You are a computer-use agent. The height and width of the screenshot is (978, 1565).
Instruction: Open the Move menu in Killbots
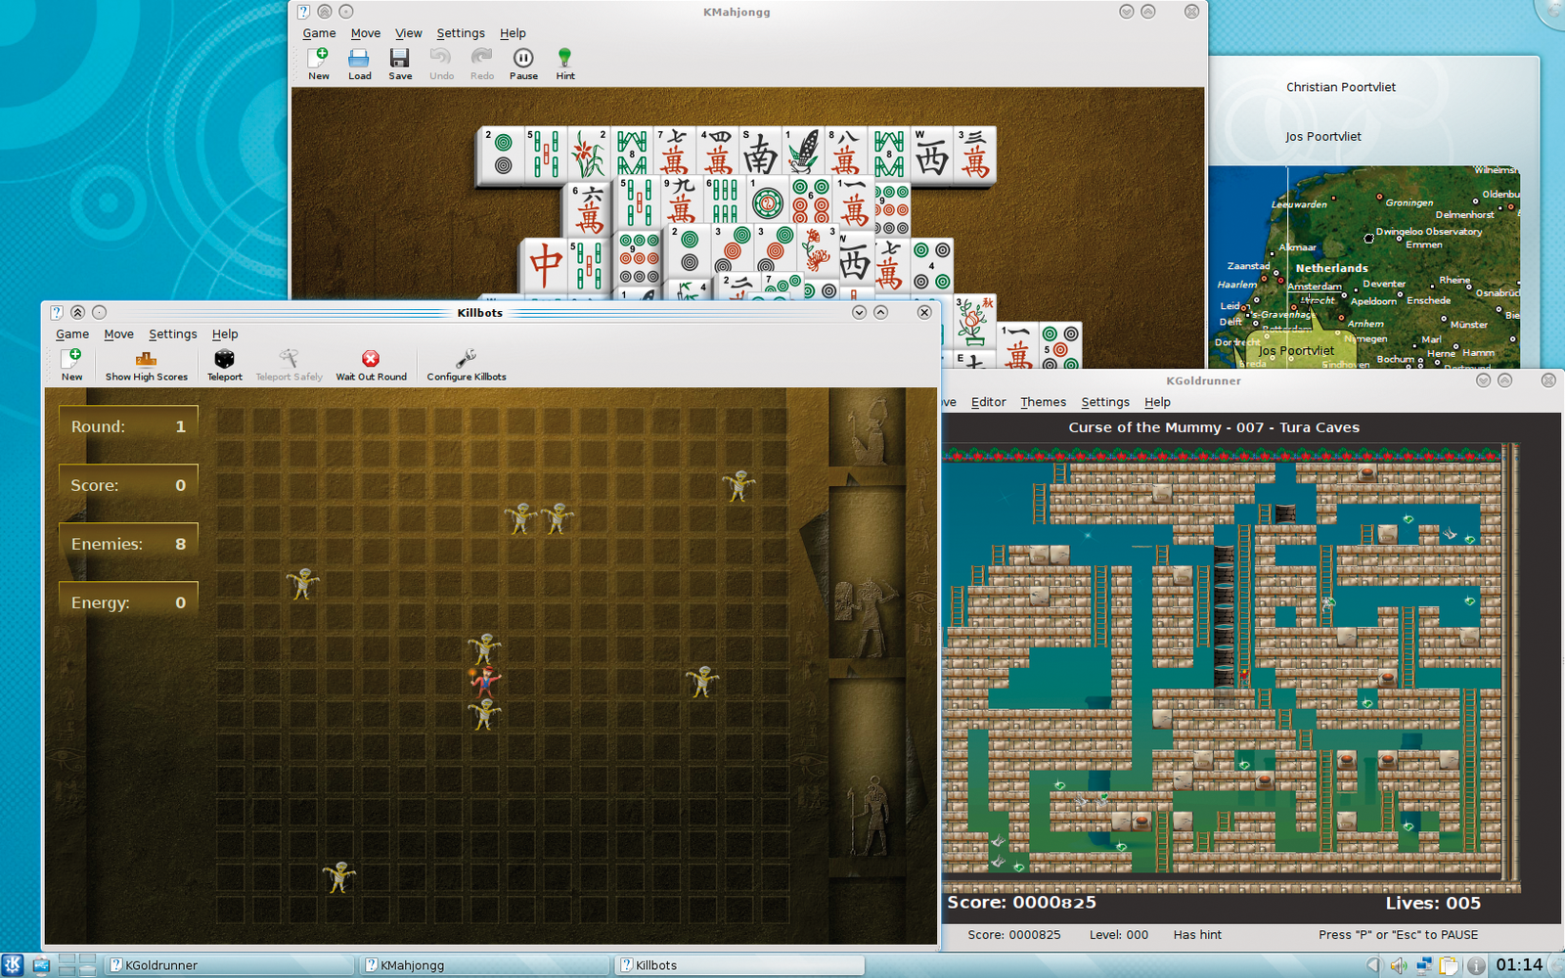coord(119,334)
